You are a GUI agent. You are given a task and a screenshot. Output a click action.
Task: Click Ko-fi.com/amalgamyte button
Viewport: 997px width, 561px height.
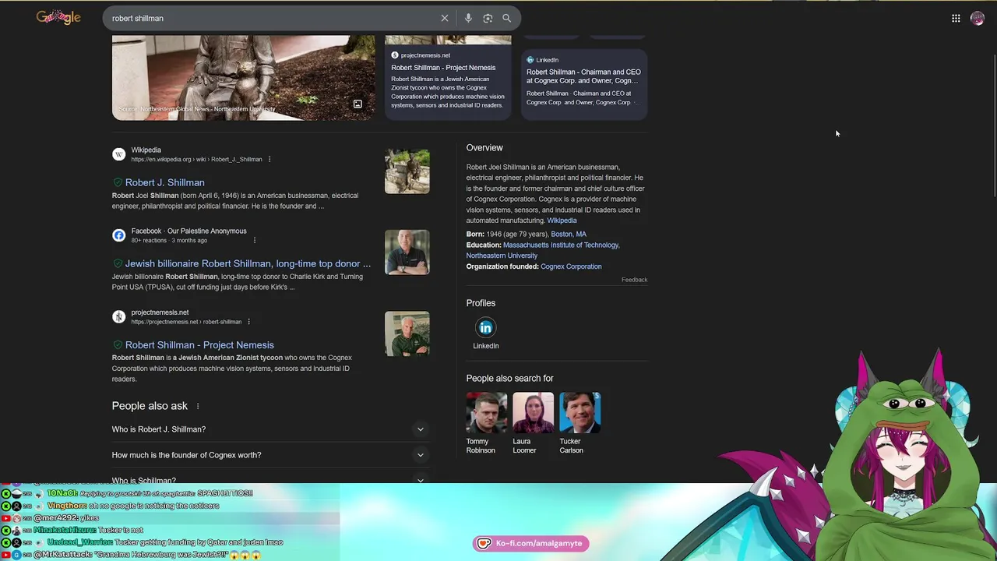[531, 543]
